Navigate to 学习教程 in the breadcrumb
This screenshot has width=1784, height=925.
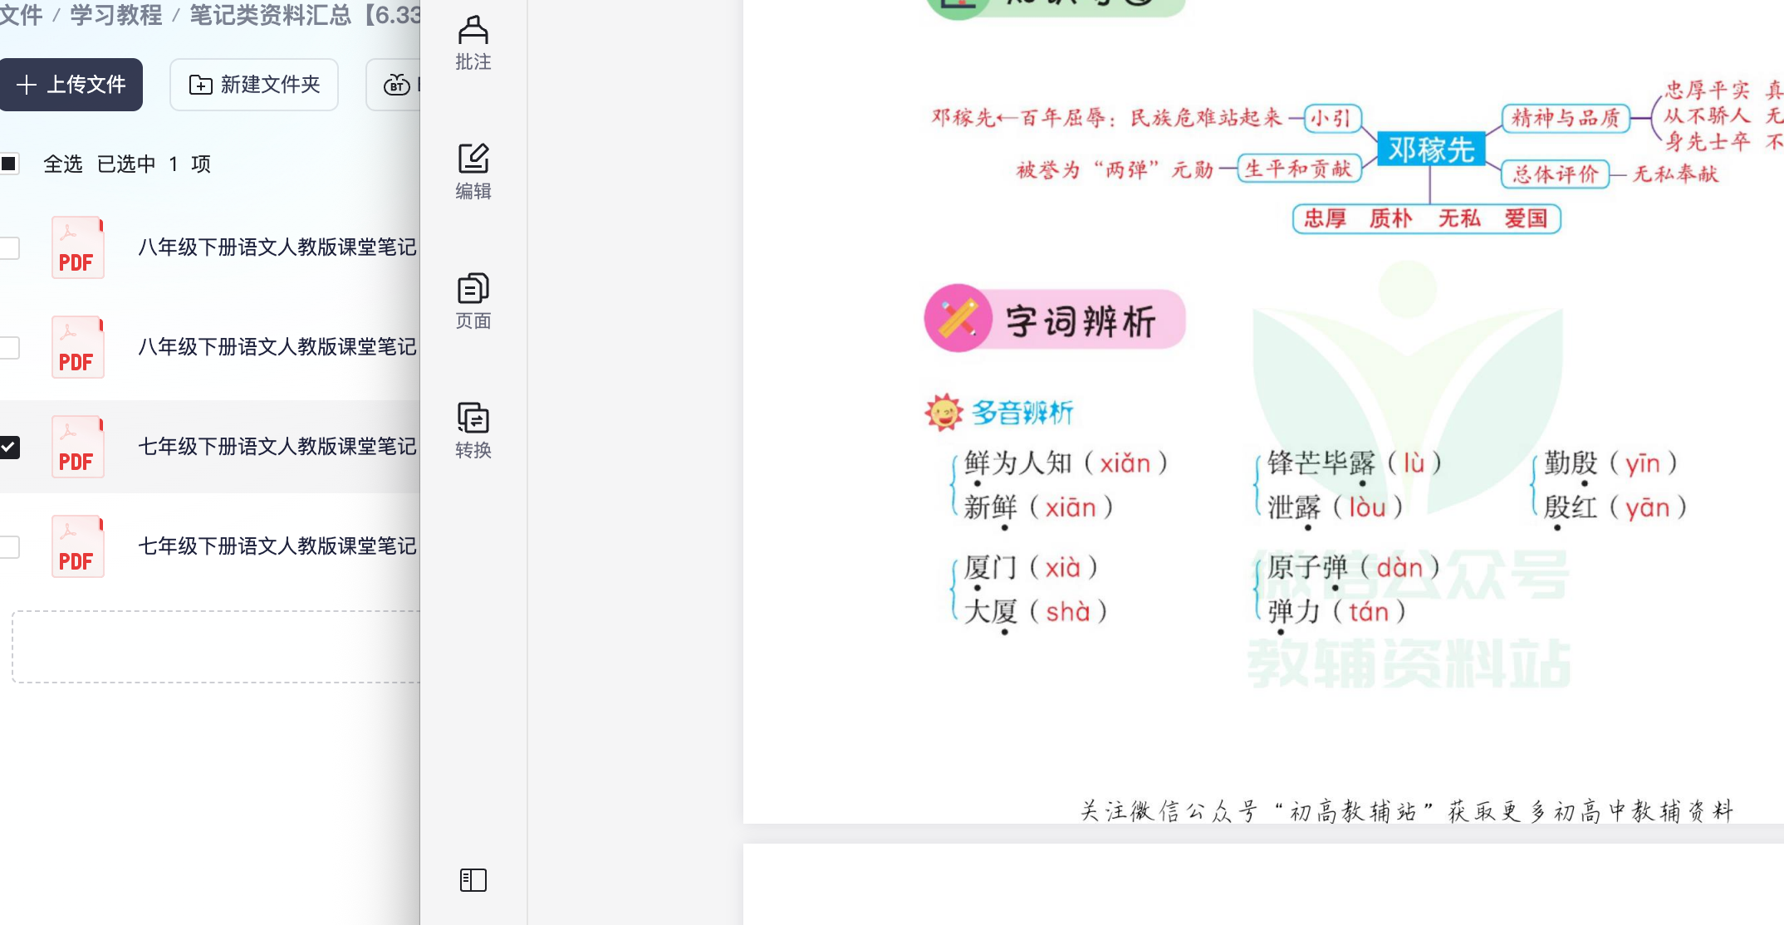pyautogui.click(x=114, y=15)
